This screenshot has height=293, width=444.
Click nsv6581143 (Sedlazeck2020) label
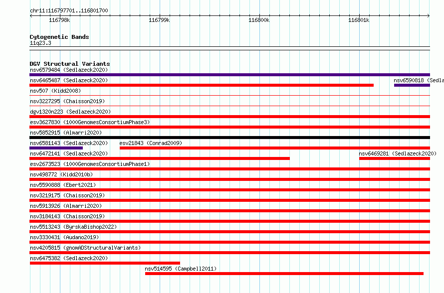click(x=69, y=143)
